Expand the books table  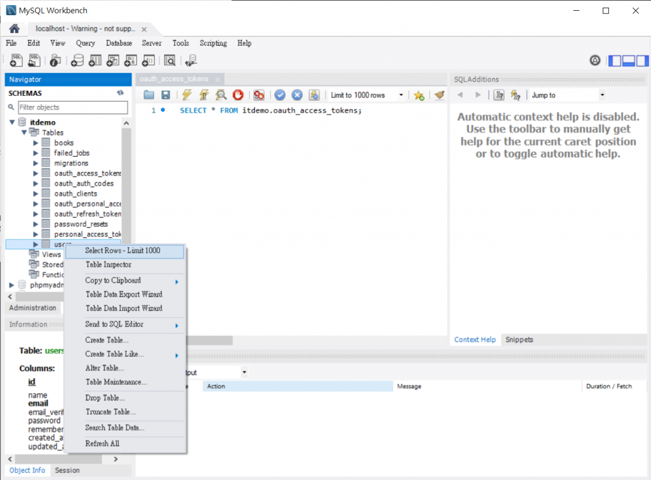pyautogui.click(x=36, y=143)
